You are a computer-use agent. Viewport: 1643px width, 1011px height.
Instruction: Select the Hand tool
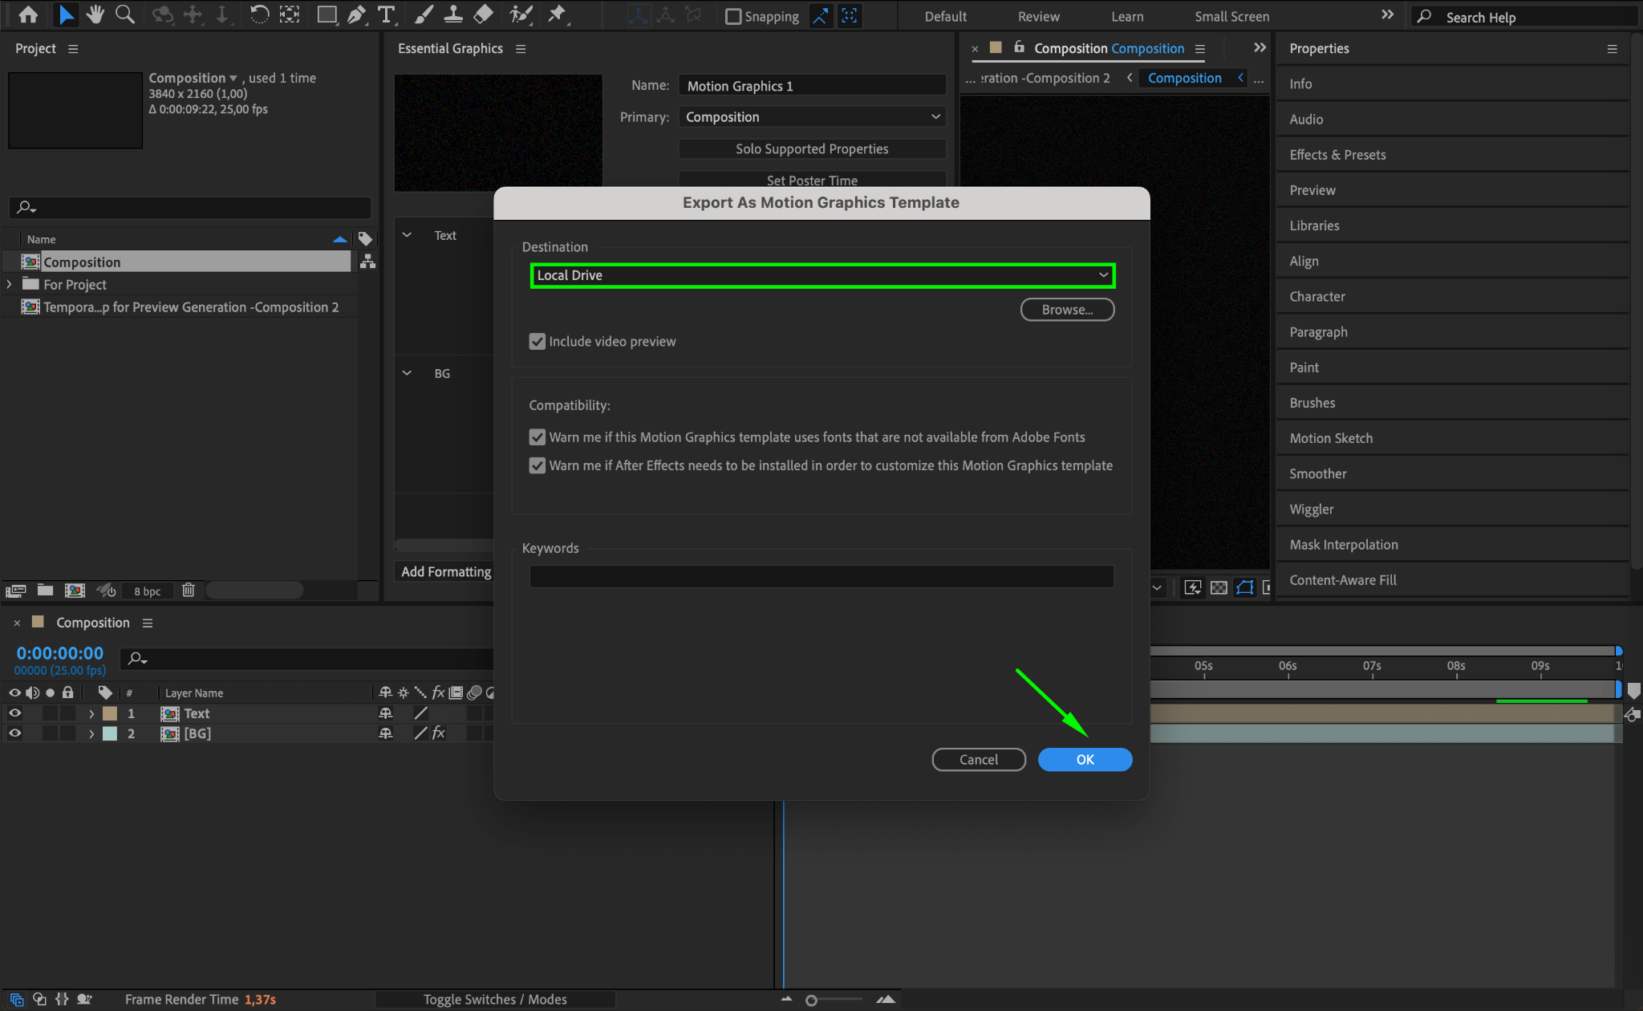point(95,14)
